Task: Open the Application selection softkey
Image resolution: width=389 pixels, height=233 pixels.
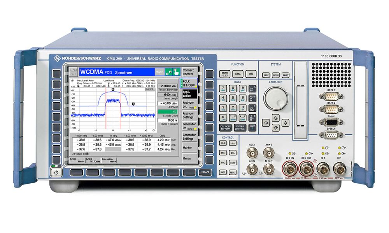Action: point(189,94)
